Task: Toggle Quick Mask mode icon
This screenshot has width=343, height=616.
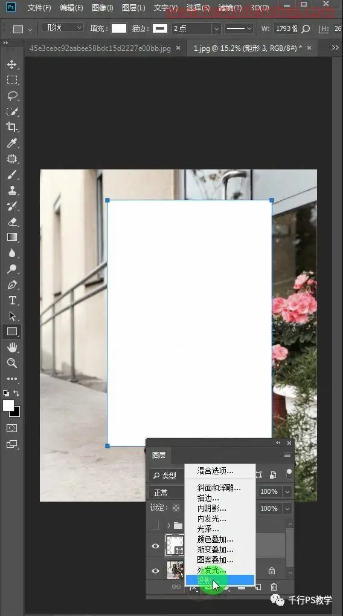Action: [11, 428]
